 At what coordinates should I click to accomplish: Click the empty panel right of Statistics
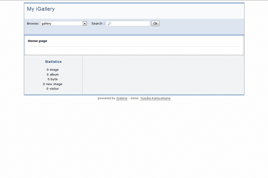(x=163, y=75)
